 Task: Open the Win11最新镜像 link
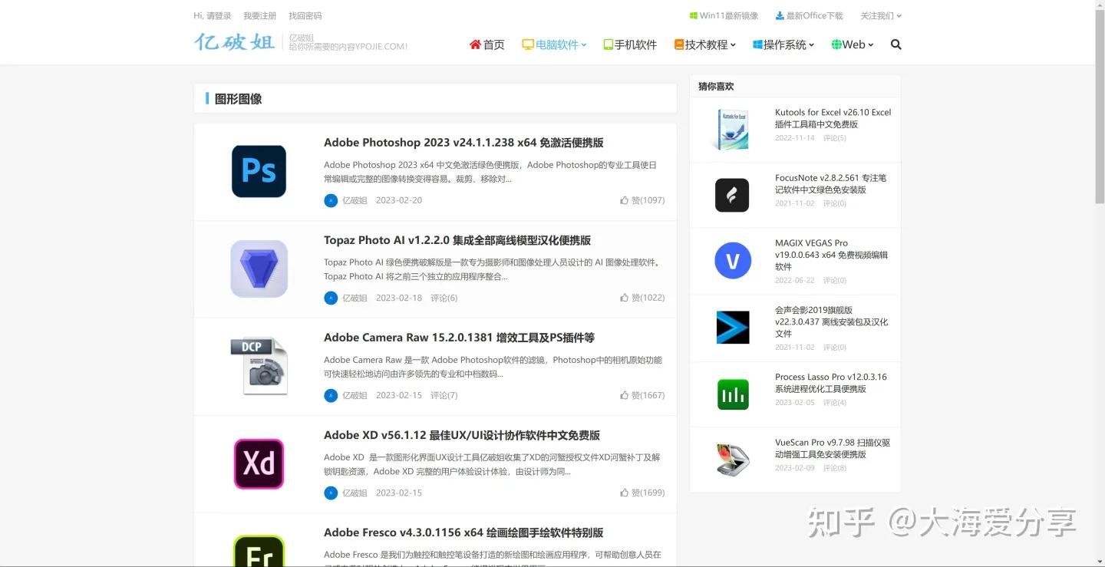click(x=724, y=14)
